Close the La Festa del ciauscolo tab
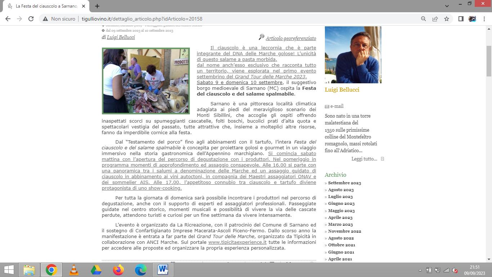The image size is (492, 277). [x=84, y=6]
